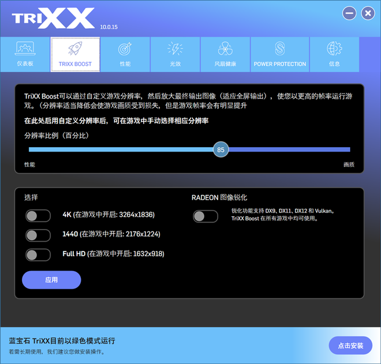Image resolution: width=381 pixels, height=364 pixels.
Task: Click the version number 10.0.15
Action: pyautogui.click(x=110, y=27)
